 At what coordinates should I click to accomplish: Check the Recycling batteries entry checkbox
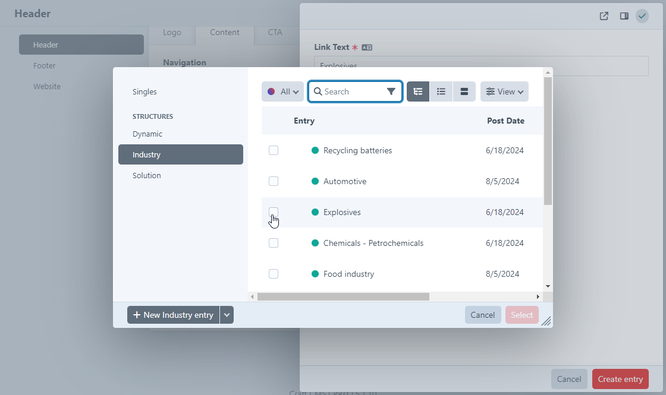click(x=274, y=150)
